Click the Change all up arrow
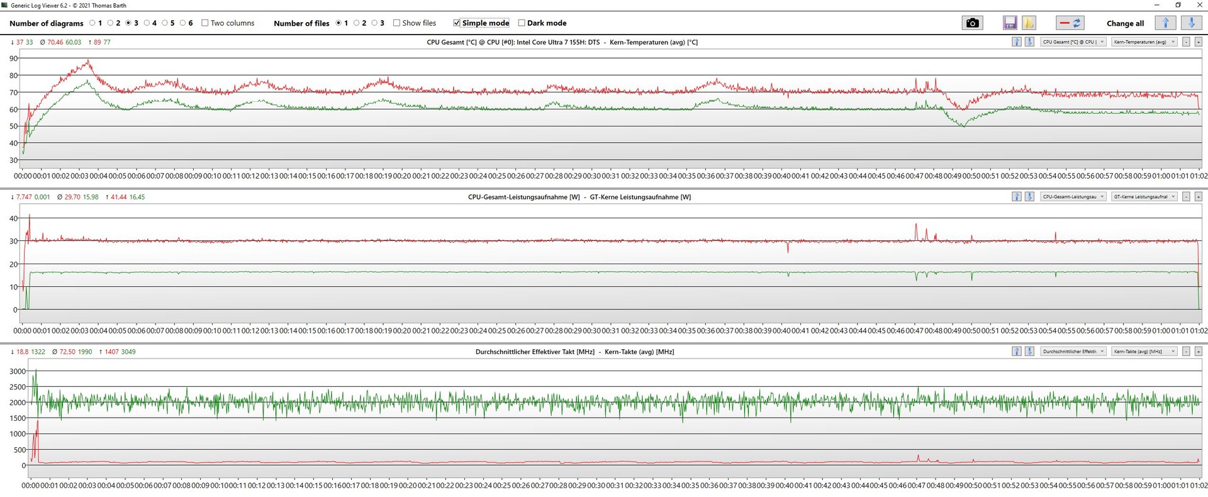 [1166, 23]
